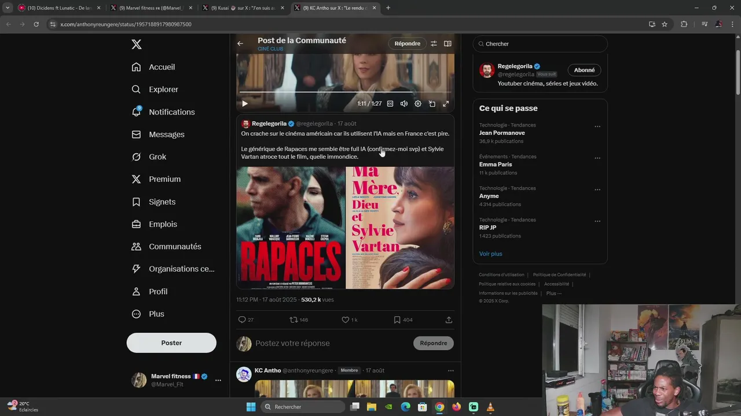Open the Plus menu in the sidebar
The height and width of the screenshot is (416, 741).
pyautogui.click(x=148, y=314)
